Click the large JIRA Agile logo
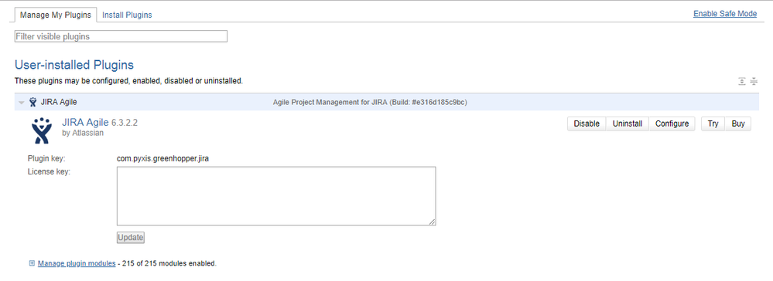 tap(42, 130)
